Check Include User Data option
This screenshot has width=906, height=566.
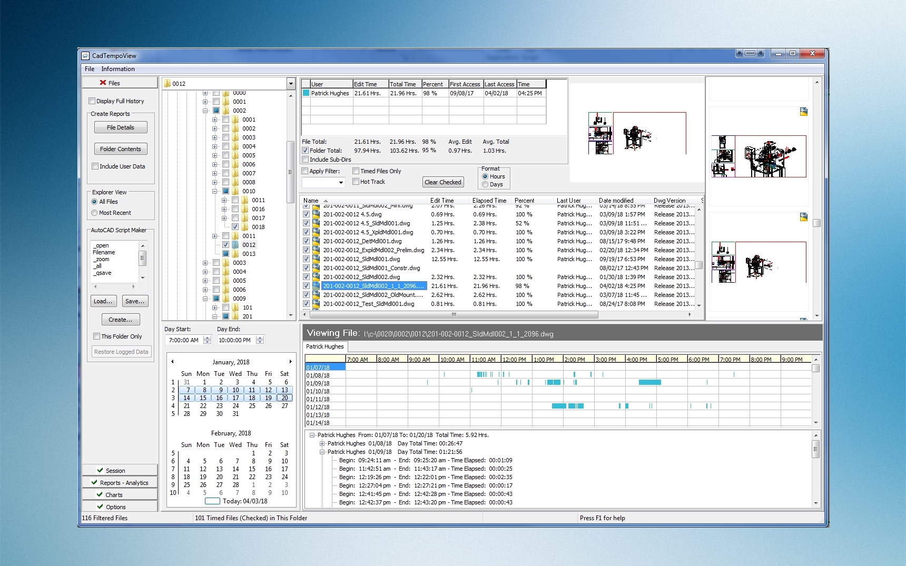click(x=95, y=166)
